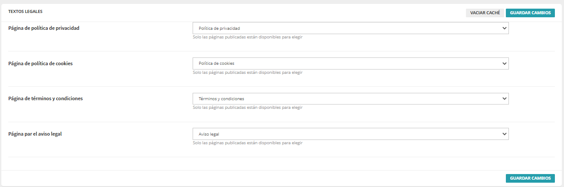The width and height of the screenshot is (564, 187).
Task: Click the helper text under the Aviso legal dropdown
Action: coord(247,143)
